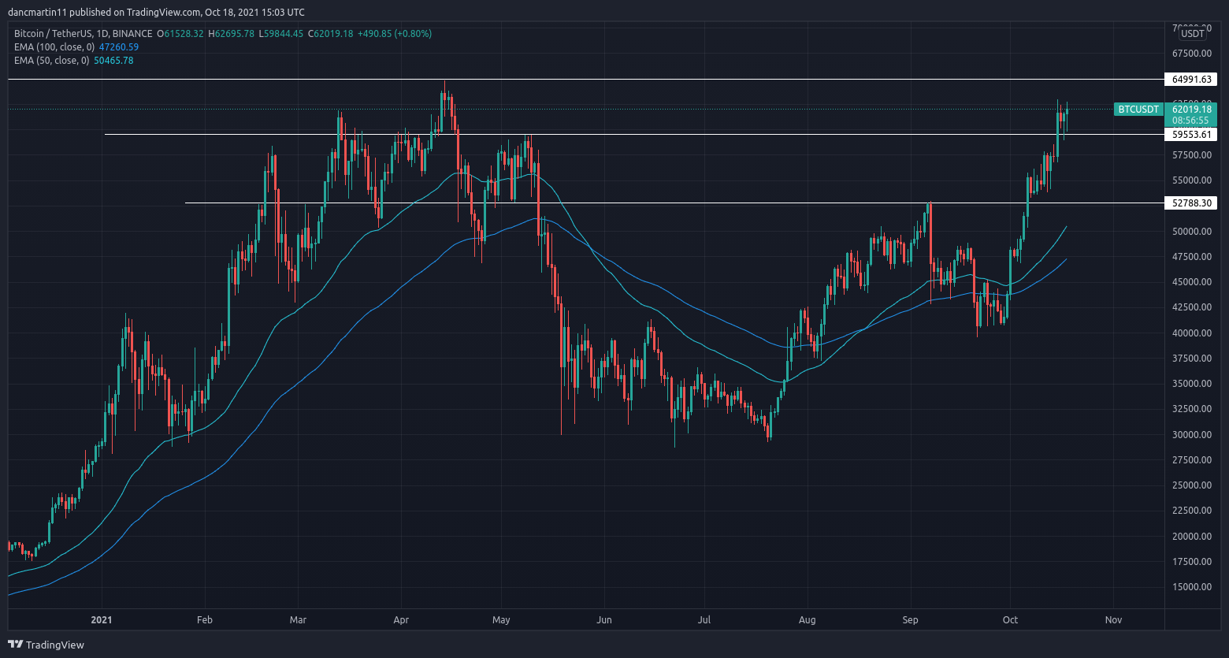The width and height of the screenshot is (1229, 658).
Task: Click the BTCUSDT symbol tag
Action: (x=1138, y=110)
